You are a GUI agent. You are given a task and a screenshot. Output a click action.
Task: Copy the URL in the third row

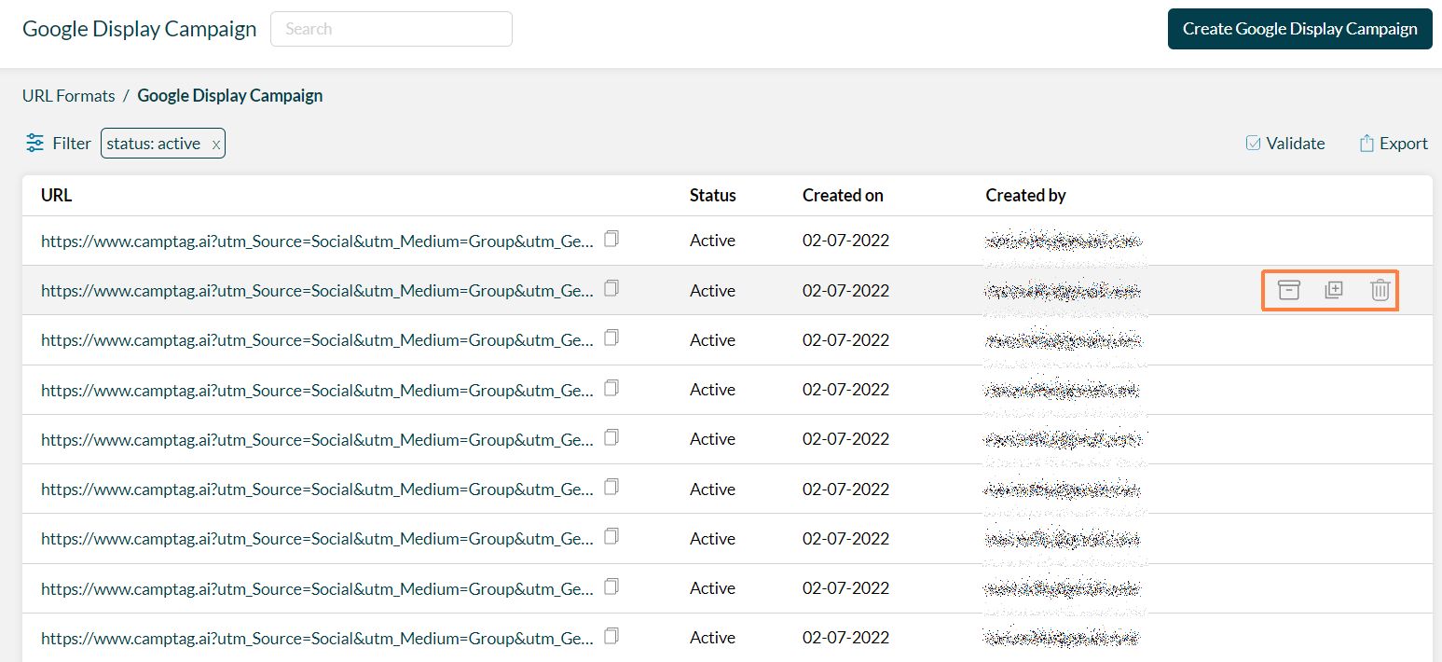(x=611, y=338)
